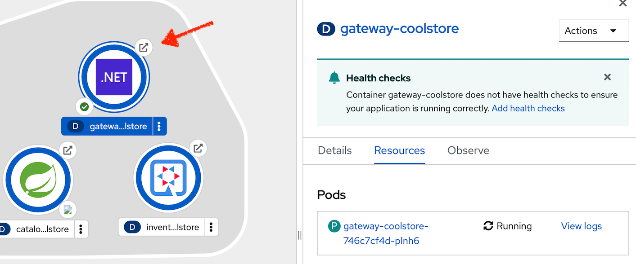Open the kebab menu on inventory-coolstore label

(x=211, y=227)
